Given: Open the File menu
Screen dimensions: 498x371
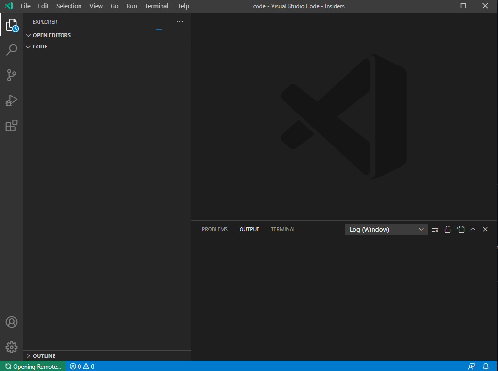Looking at the screenshot, I should [25, 6].
